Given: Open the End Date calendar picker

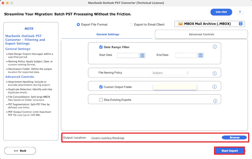Looking at the screenshot, I should click(x=201, y=55).
